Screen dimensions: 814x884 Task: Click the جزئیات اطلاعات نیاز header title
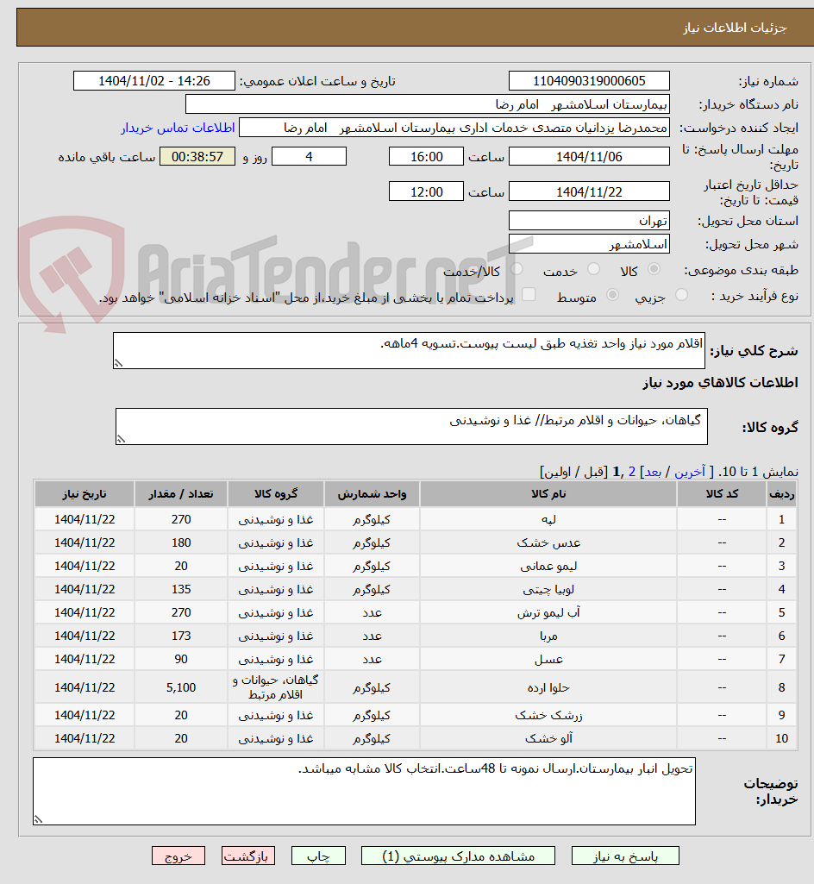(735, 28)
